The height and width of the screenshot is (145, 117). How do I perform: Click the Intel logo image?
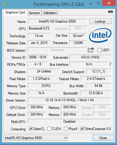tap(100, 36)
